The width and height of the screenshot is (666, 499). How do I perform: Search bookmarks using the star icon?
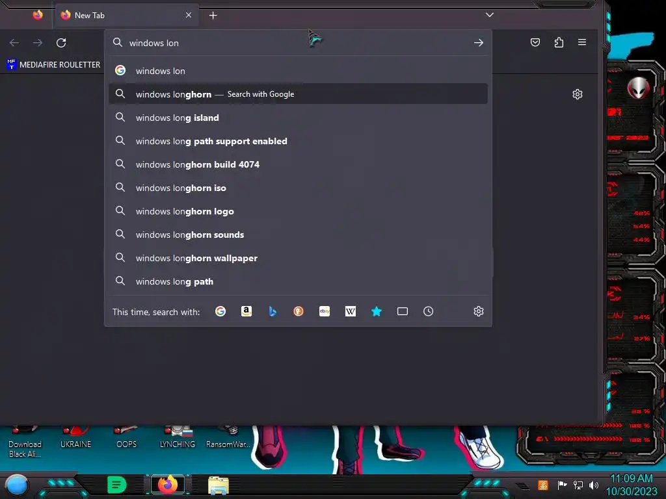(377, 311)
